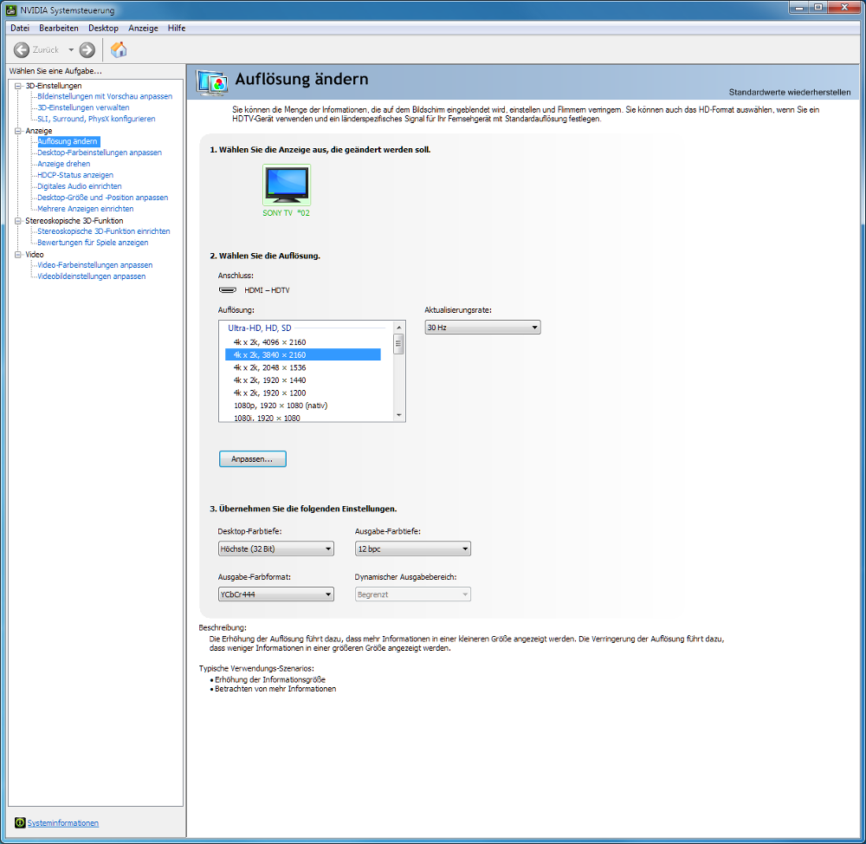The height and width of the screenshot is (844, 866).
Task: Click the resolution list scrollbar thumb
Action: [398, 344]
